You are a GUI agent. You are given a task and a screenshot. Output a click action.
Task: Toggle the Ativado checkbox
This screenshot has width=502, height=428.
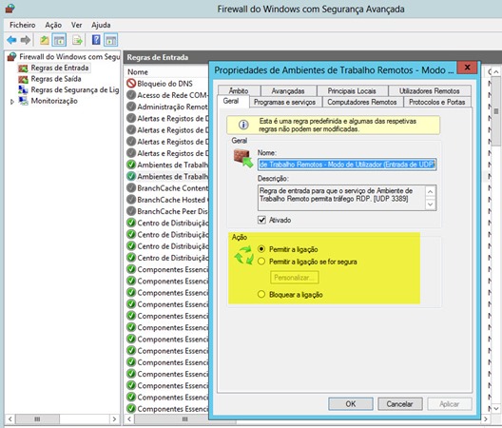tap(261, 220)
